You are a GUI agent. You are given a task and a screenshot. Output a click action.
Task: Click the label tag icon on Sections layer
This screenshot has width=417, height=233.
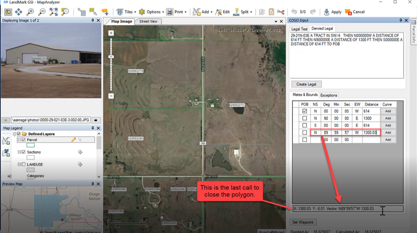click(x=80, y=152)
